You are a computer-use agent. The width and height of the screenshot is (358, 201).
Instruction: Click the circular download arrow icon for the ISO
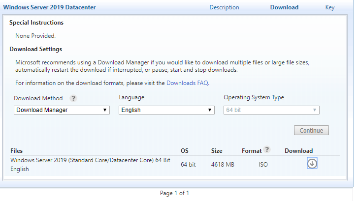coord(312,163)
